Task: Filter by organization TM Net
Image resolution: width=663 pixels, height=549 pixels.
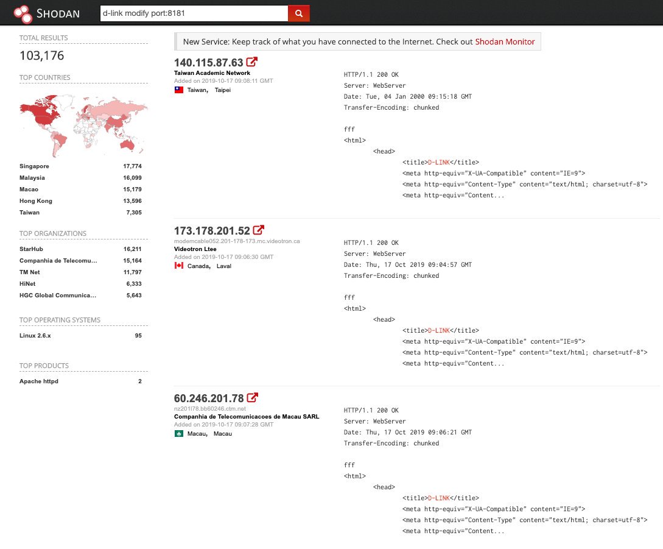Action: click(x=30, y=272)
